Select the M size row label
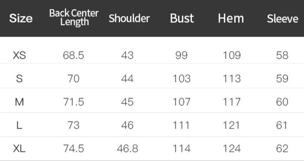This screenshot has height=161, width=304. pos(19,102)
